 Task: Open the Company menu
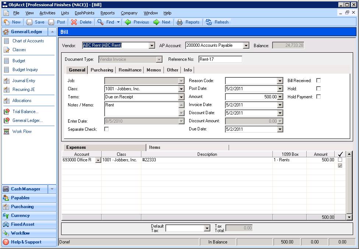tap(129, 13)
